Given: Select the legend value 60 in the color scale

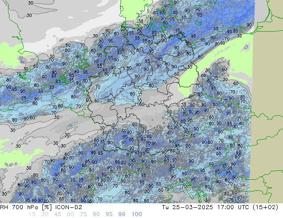Looking at the screenshot, I should (71, 214).
